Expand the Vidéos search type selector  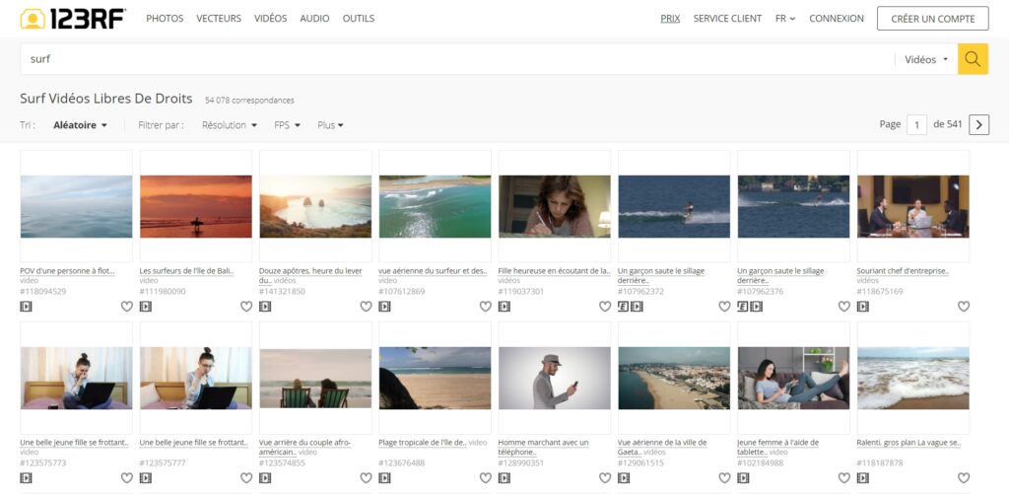(926, 59)
